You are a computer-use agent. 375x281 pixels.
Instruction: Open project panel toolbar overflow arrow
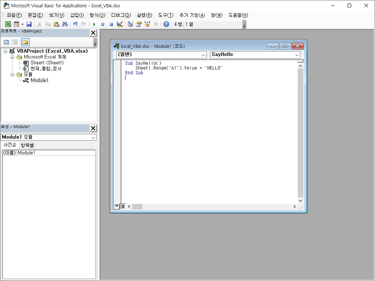pos(95,42)
